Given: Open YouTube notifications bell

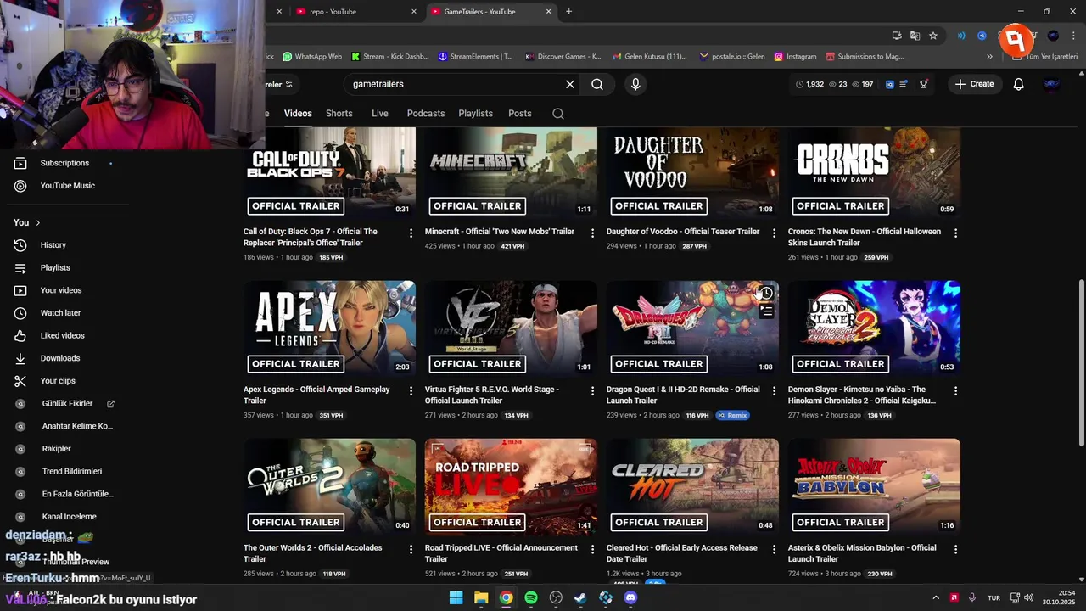Looking at the screenshot, I should pos(1019,84).
